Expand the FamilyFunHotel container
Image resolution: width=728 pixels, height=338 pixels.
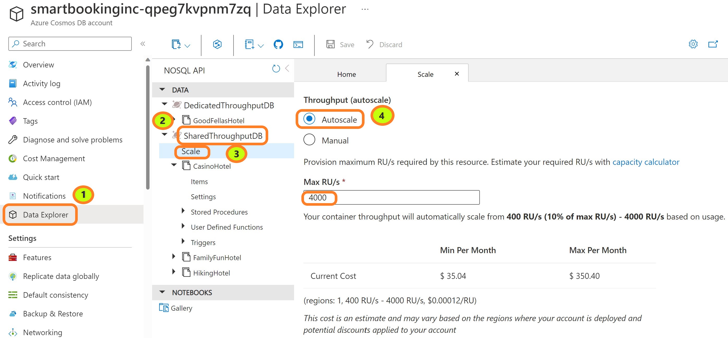click(x=174, y=256)
